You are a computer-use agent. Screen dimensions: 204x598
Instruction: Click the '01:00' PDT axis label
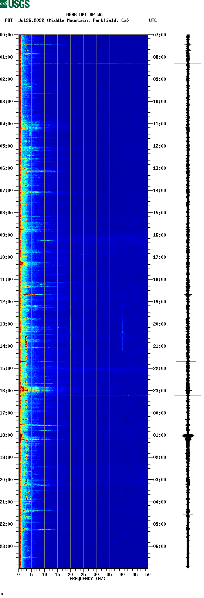click(x=6, y=57)
